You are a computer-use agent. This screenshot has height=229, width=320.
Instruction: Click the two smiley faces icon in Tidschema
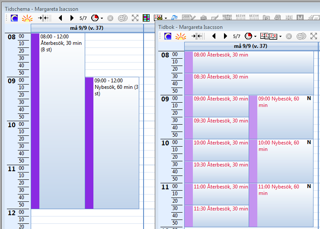[123, 18]
